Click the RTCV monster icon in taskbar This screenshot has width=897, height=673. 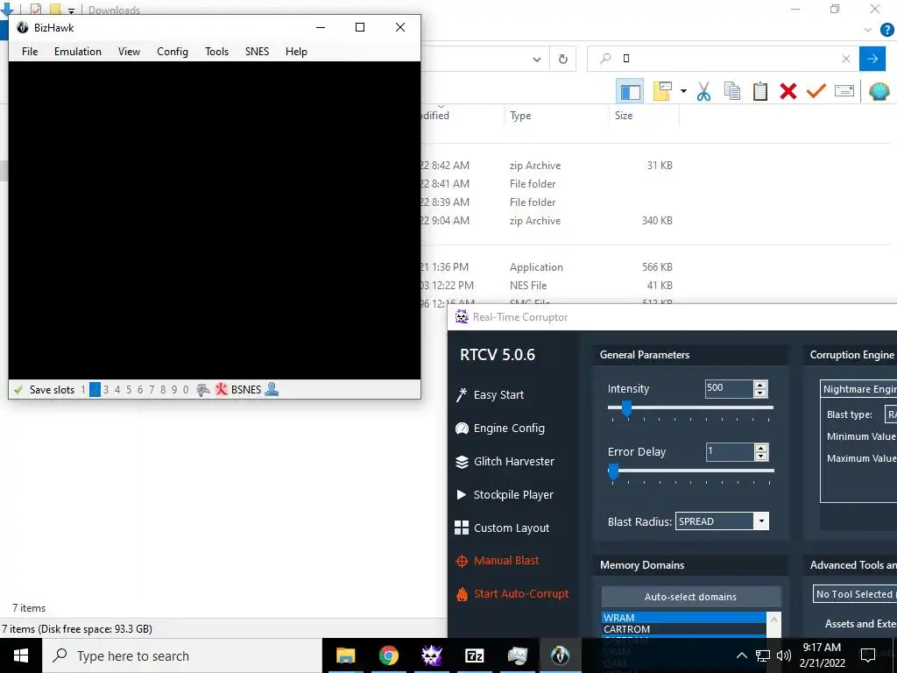pos(431,655)
